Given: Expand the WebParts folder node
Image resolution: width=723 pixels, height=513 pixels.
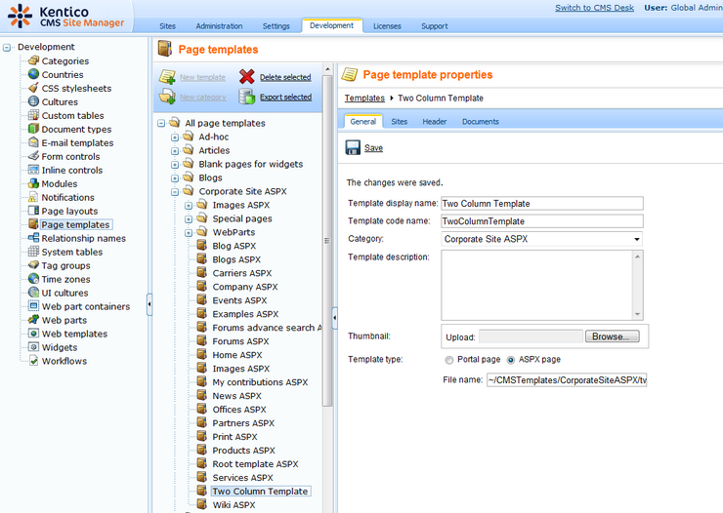Looking at the screenshot, I should tap(189, 233).
